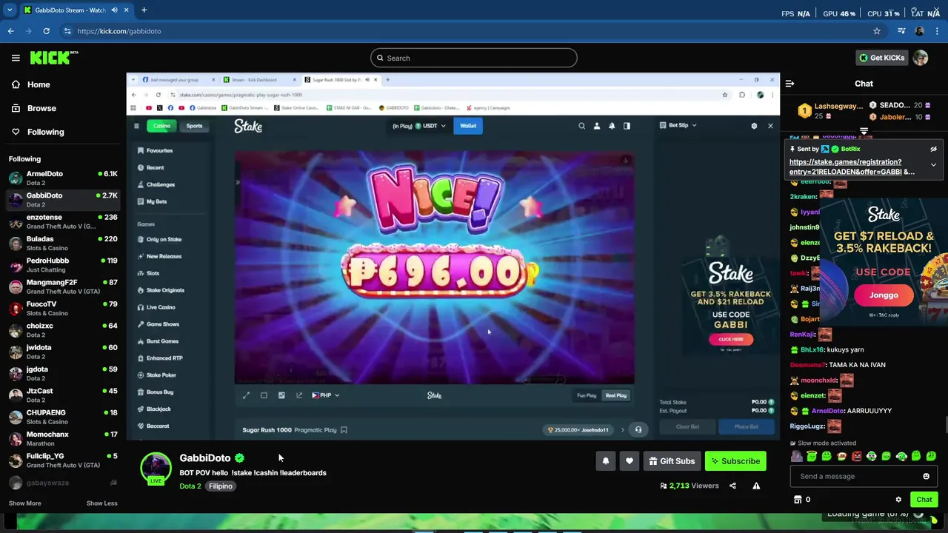Open the chat shop icon

pyautogui.click(x=798, y=500)
